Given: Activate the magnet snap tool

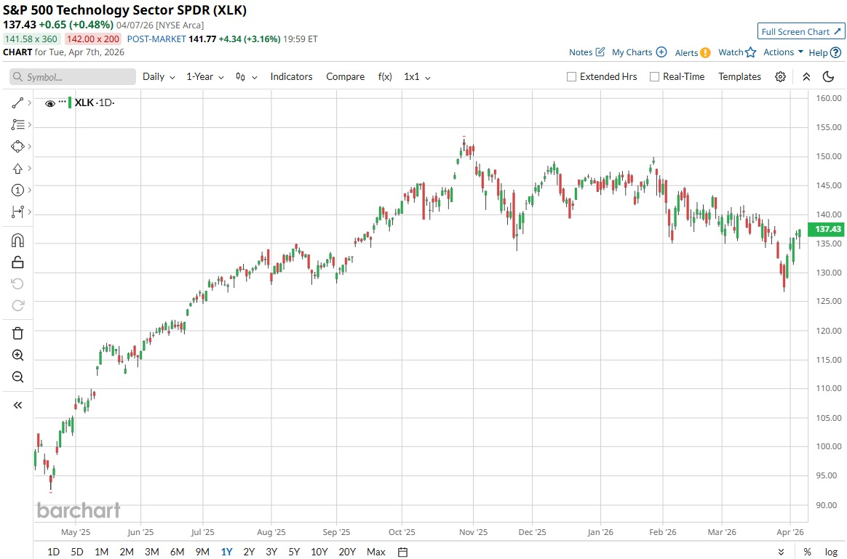Looking at the screenshot, I should [18, 241].
